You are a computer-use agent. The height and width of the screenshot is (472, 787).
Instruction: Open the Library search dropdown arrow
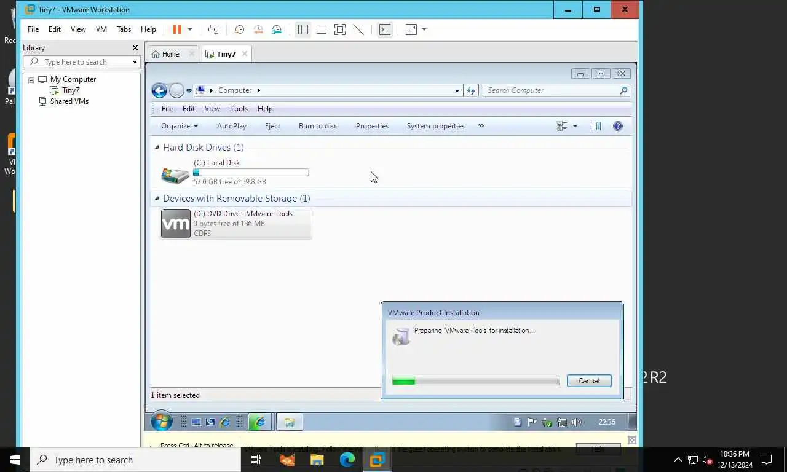[135, 62]
